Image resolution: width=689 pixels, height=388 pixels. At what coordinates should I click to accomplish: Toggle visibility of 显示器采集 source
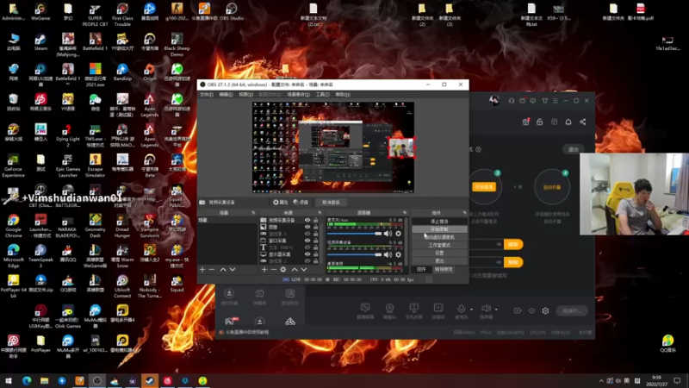(x=307, y=254)
